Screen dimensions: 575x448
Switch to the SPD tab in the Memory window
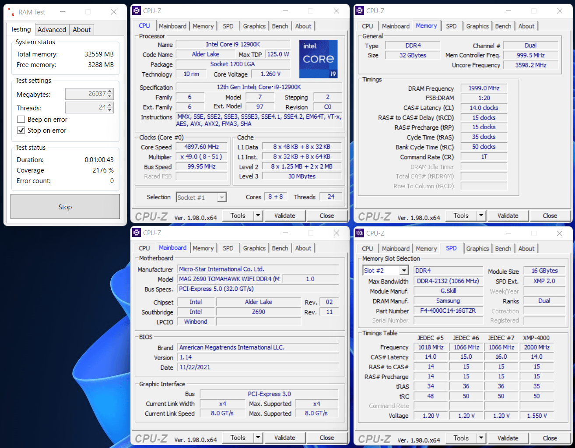pyautogui.click(x=451, y=26)
